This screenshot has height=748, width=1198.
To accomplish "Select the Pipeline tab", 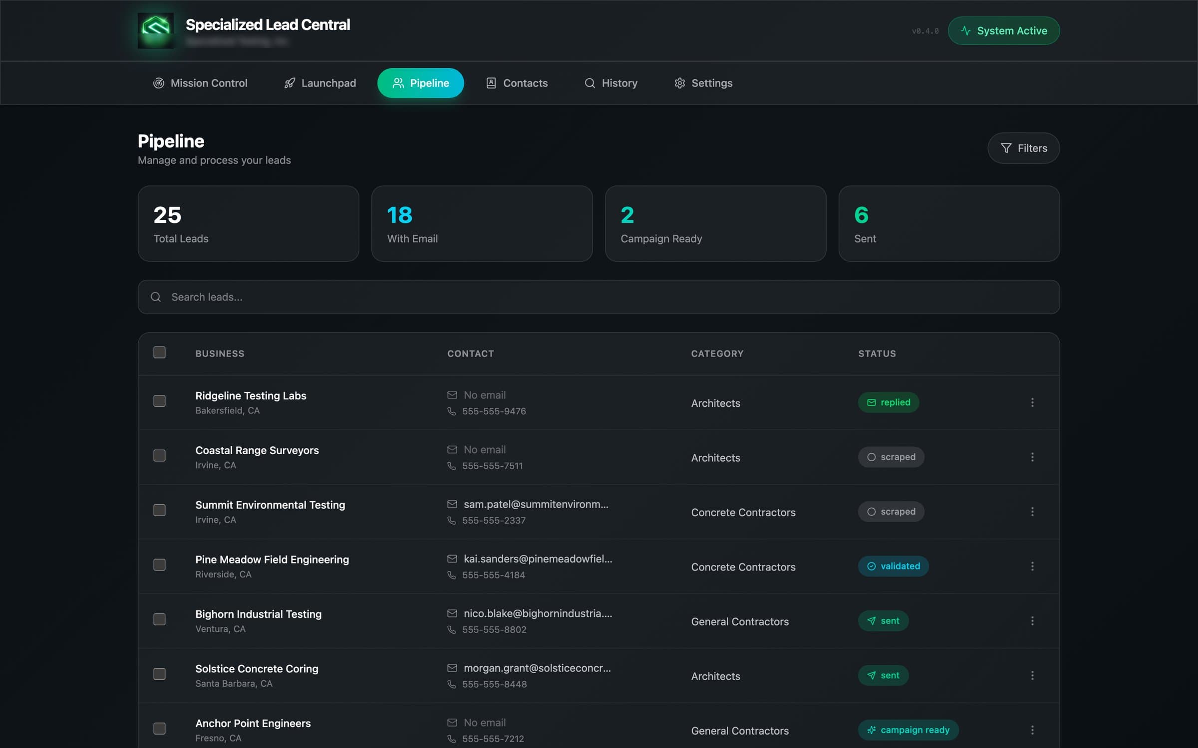I will 420,83.
